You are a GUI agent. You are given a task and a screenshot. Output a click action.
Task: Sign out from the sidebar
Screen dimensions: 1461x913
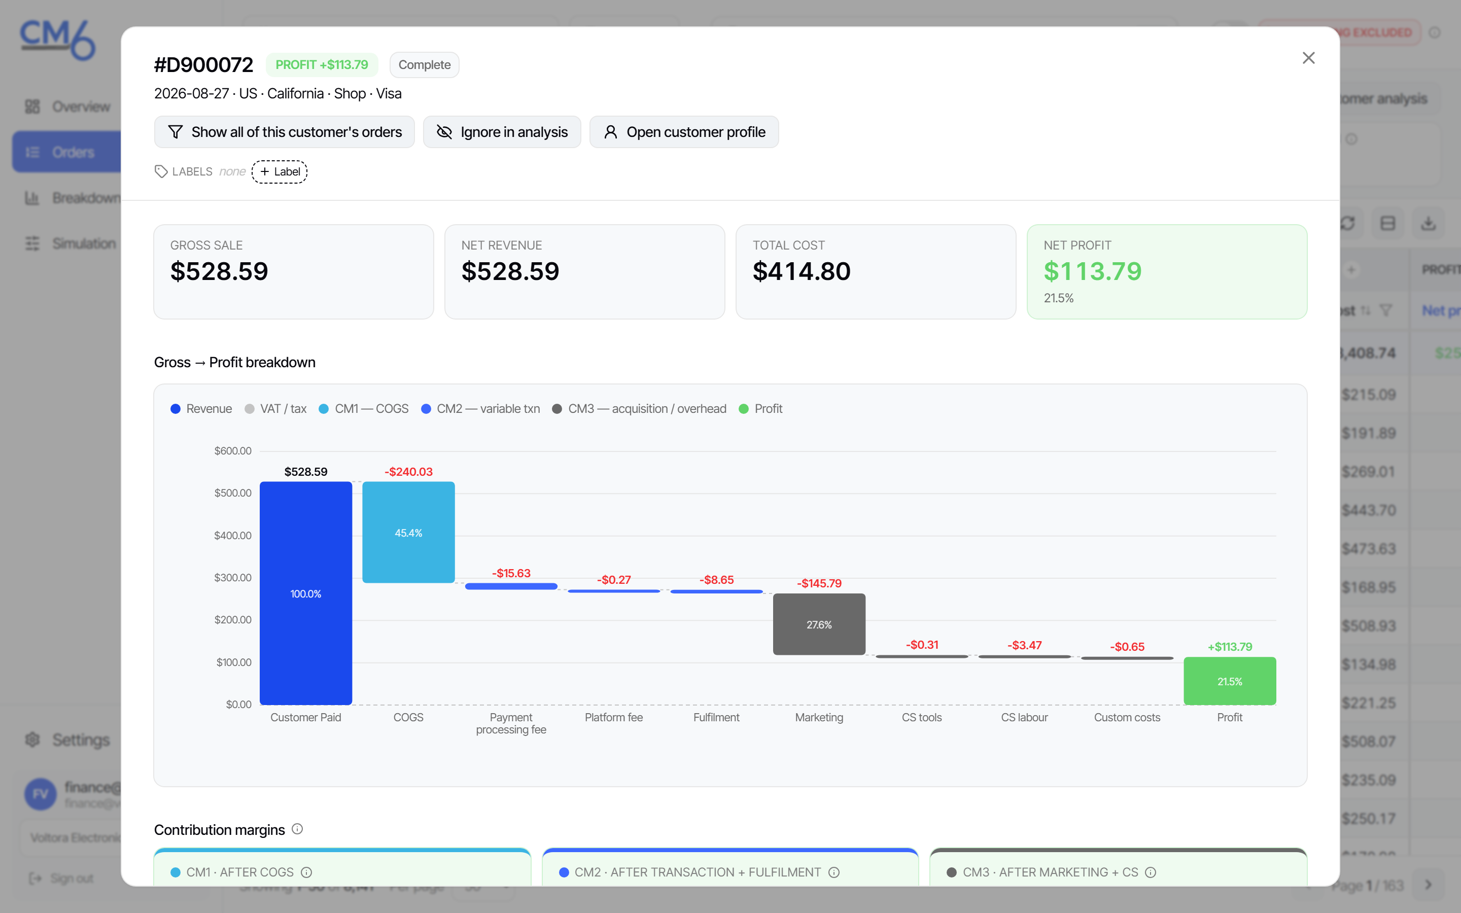(x=61, y=878)
